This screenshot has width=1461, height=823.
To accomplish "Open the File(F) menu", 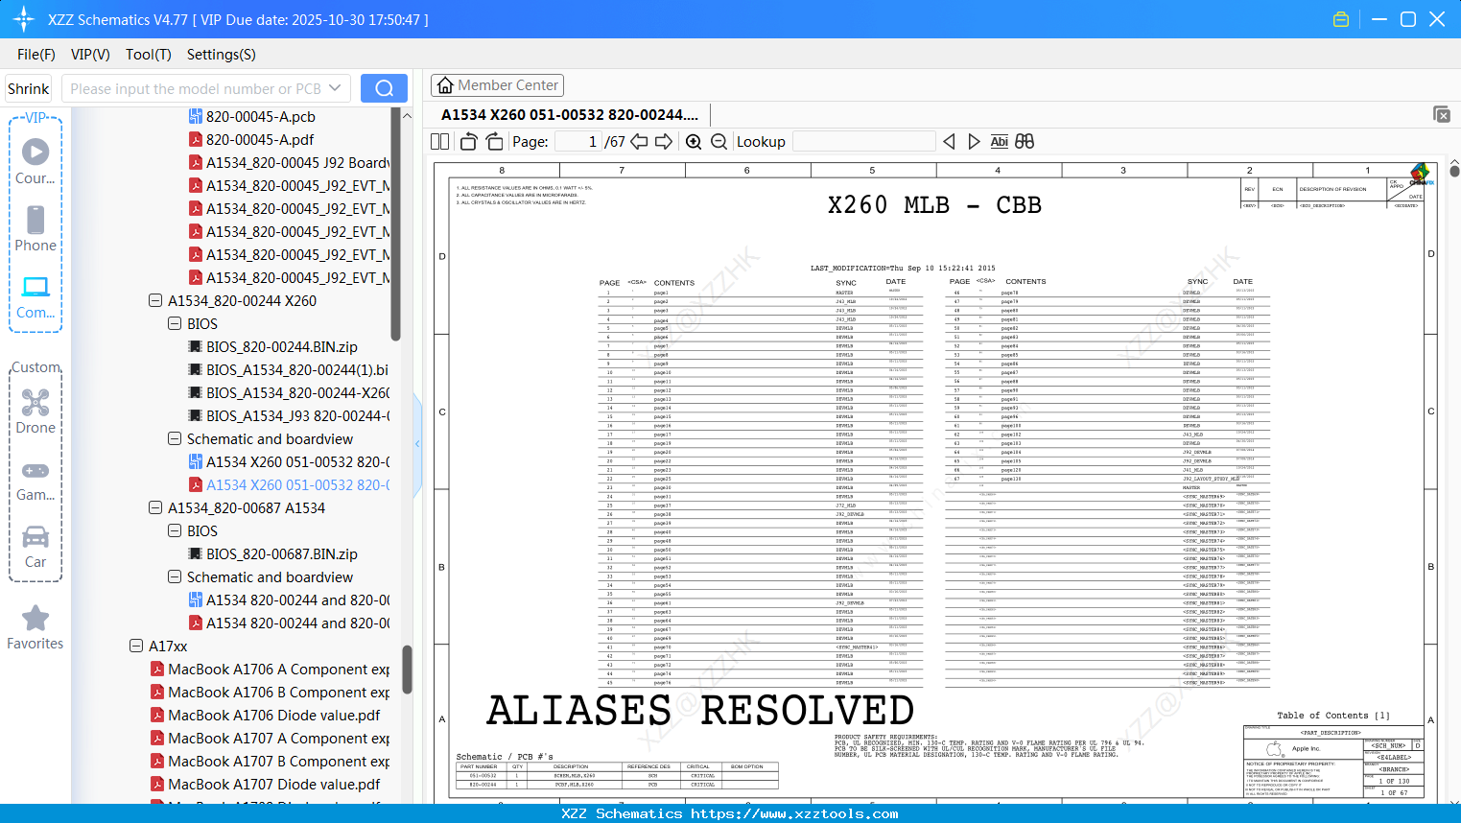I will tap(36, 55).
